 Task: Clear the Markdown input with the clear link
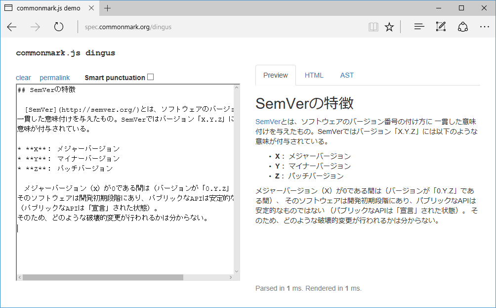click(x=23, y=78)
